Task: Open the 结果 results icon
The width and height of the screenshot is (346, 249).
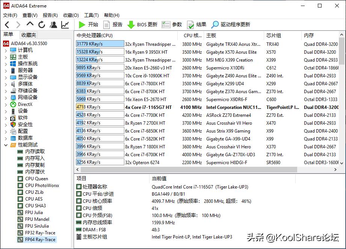Action: (x=191, y=25)
